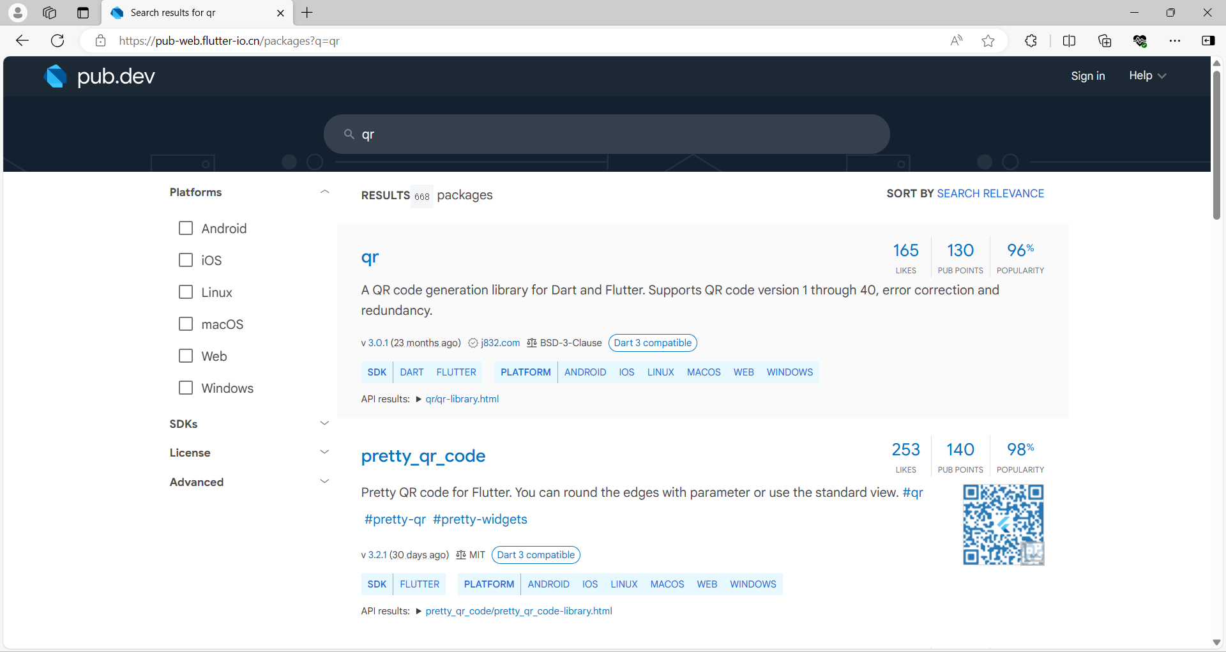
Task: Click the license scale icon beside MIT
Action: (461, 555)
